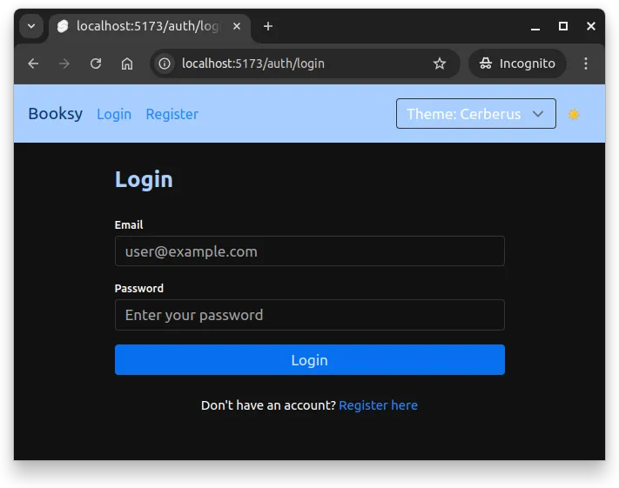Open the browser home page icon
Viewport: 619px width, 488px height.
click(x=127, y=64)
